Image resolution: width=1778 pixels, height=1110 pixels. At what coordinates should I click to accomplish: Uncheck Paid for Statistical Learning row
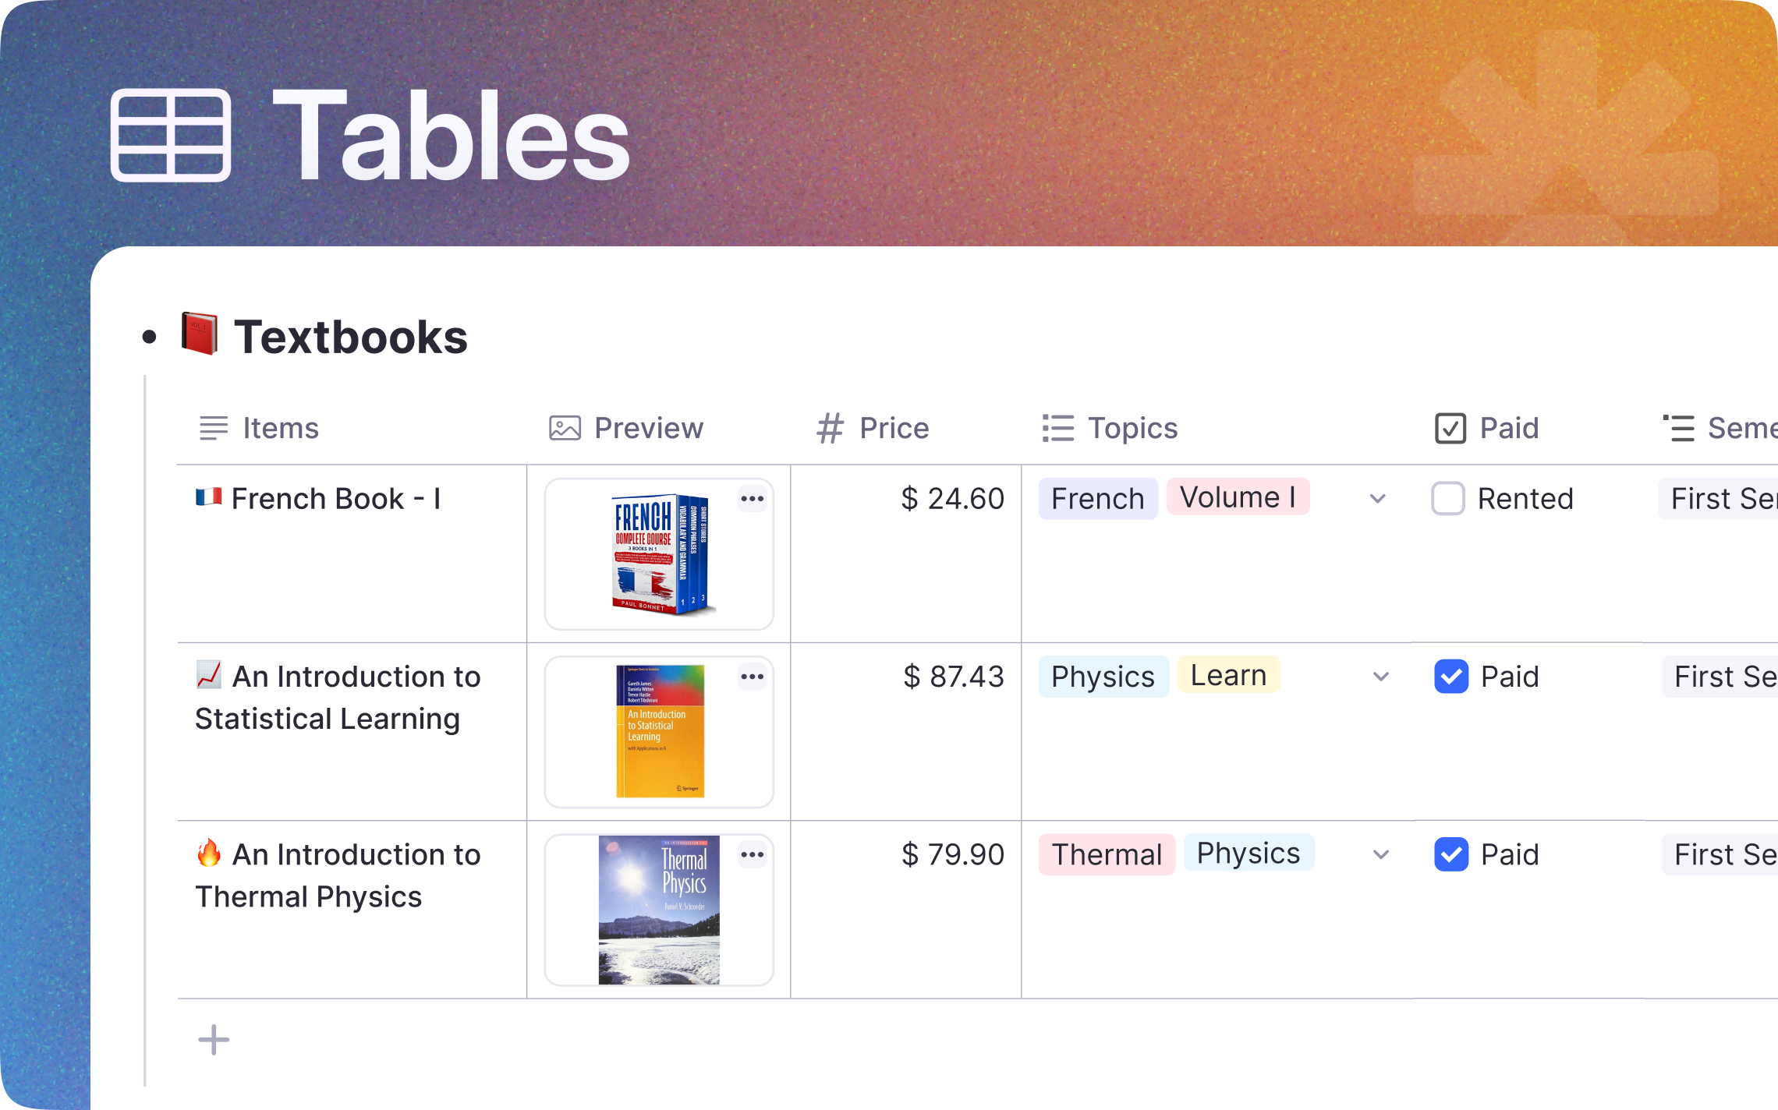1451,677
